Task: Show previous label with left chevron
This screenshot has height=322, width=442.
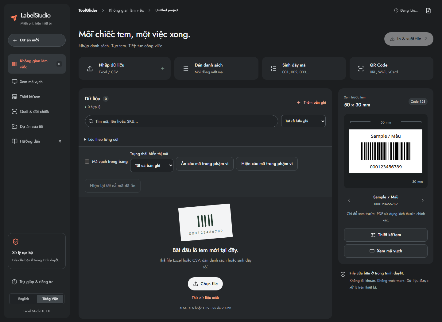Action: tap(349, 200)
